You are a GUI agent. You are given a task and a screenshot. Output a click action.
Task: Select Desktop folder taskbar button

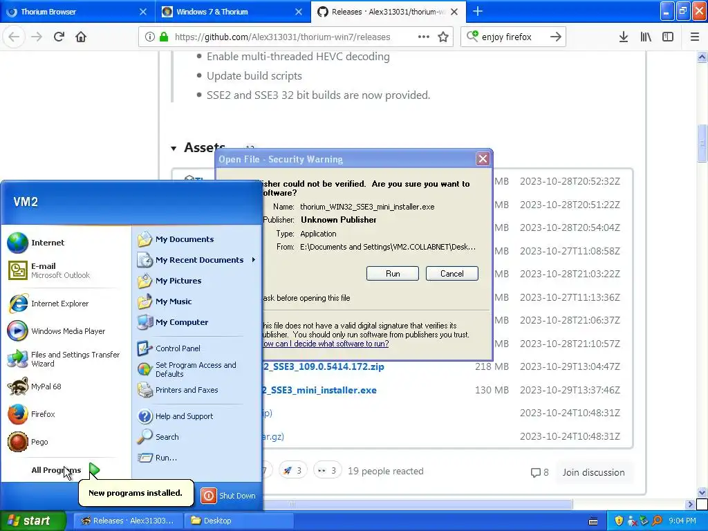click(x=239, y=521)
